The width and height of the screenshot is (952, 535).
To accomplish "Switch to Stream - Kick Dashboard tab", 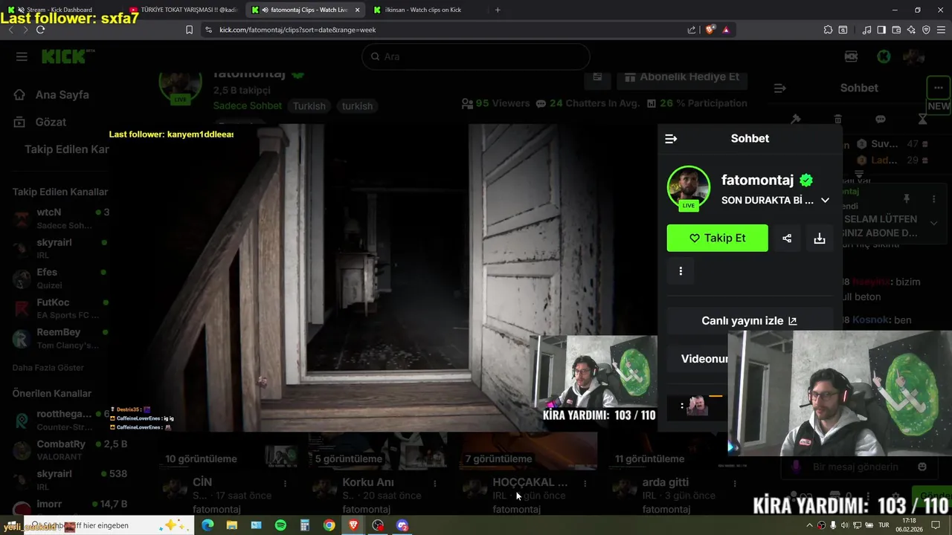I will [63, 10].
